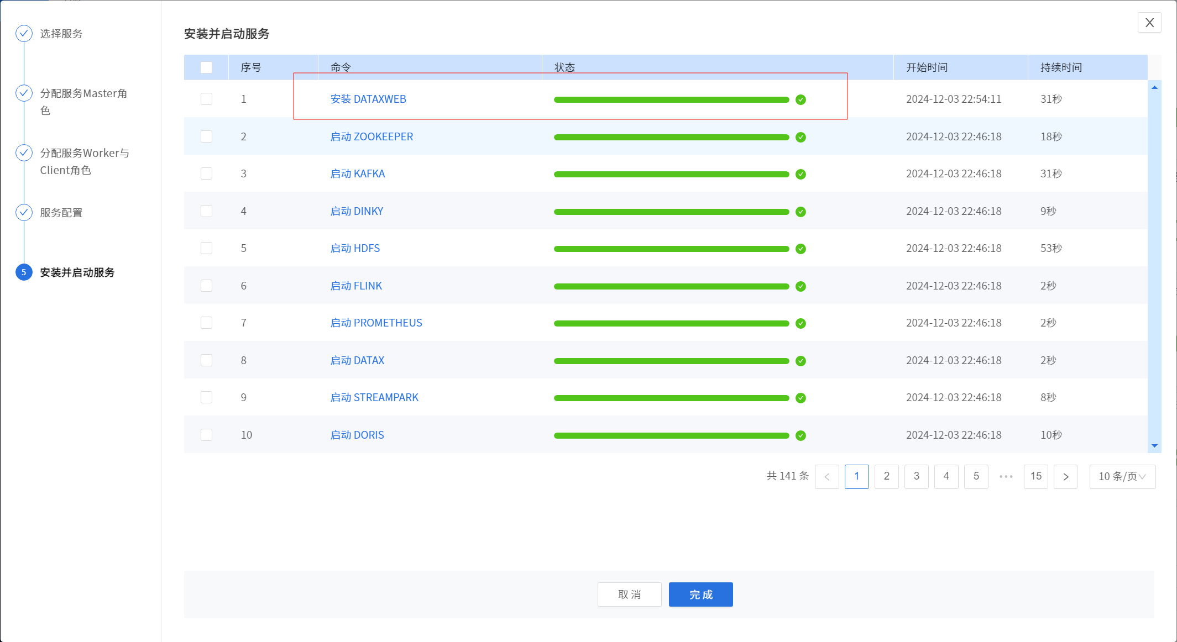Go to the next page using the arrow
Screen dimensions: 1177x642
pyautogui.click(x=1065, y=476)
